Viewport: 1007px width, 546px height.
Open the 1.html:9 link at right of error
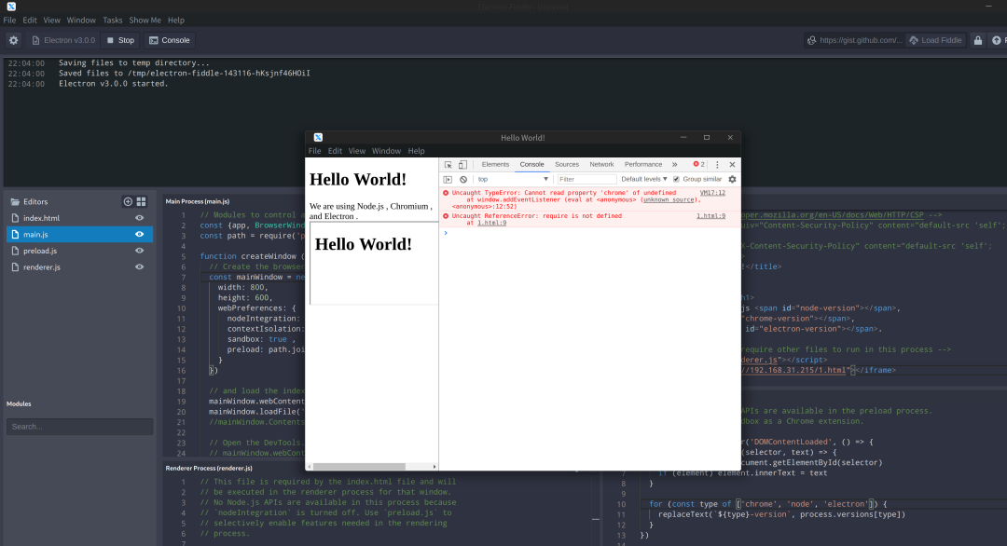(x=710, y=216)
